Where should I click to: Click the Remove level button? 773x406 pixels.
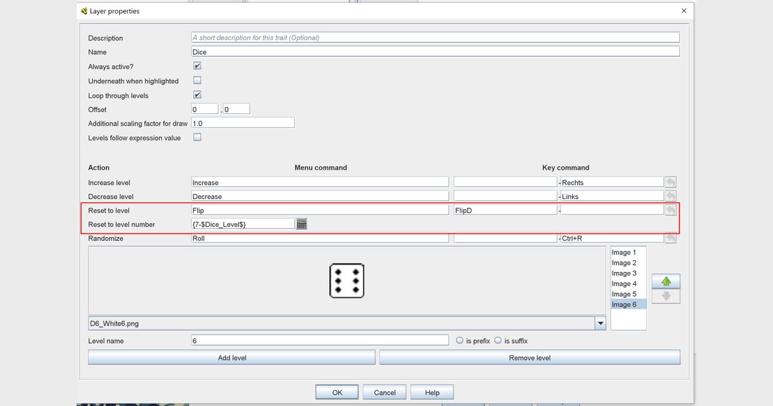click(x=530, y=358)
